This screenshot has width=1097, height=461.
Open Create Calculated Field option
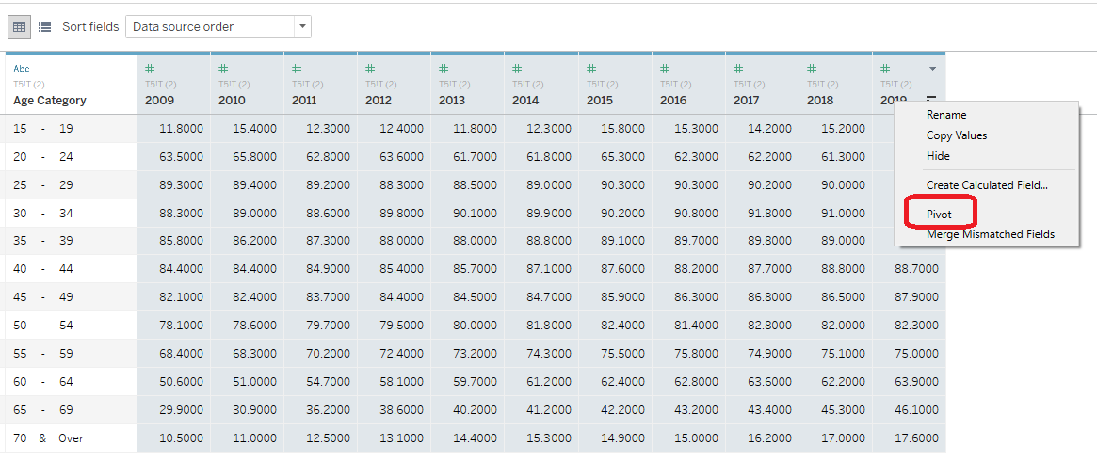pyautogui.click(x=986, y=185)
